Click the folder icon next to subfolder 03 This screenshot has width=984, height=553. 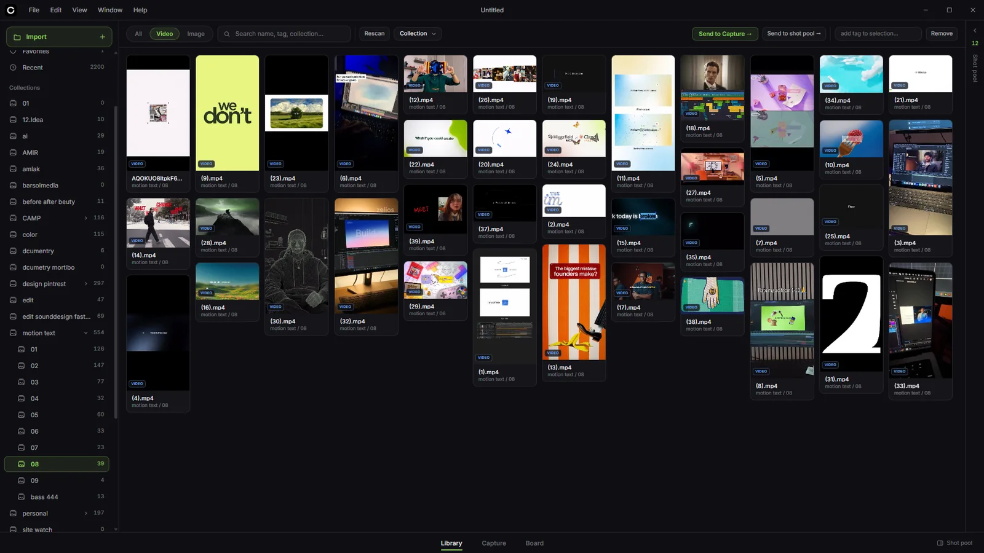tap(22, 382)
